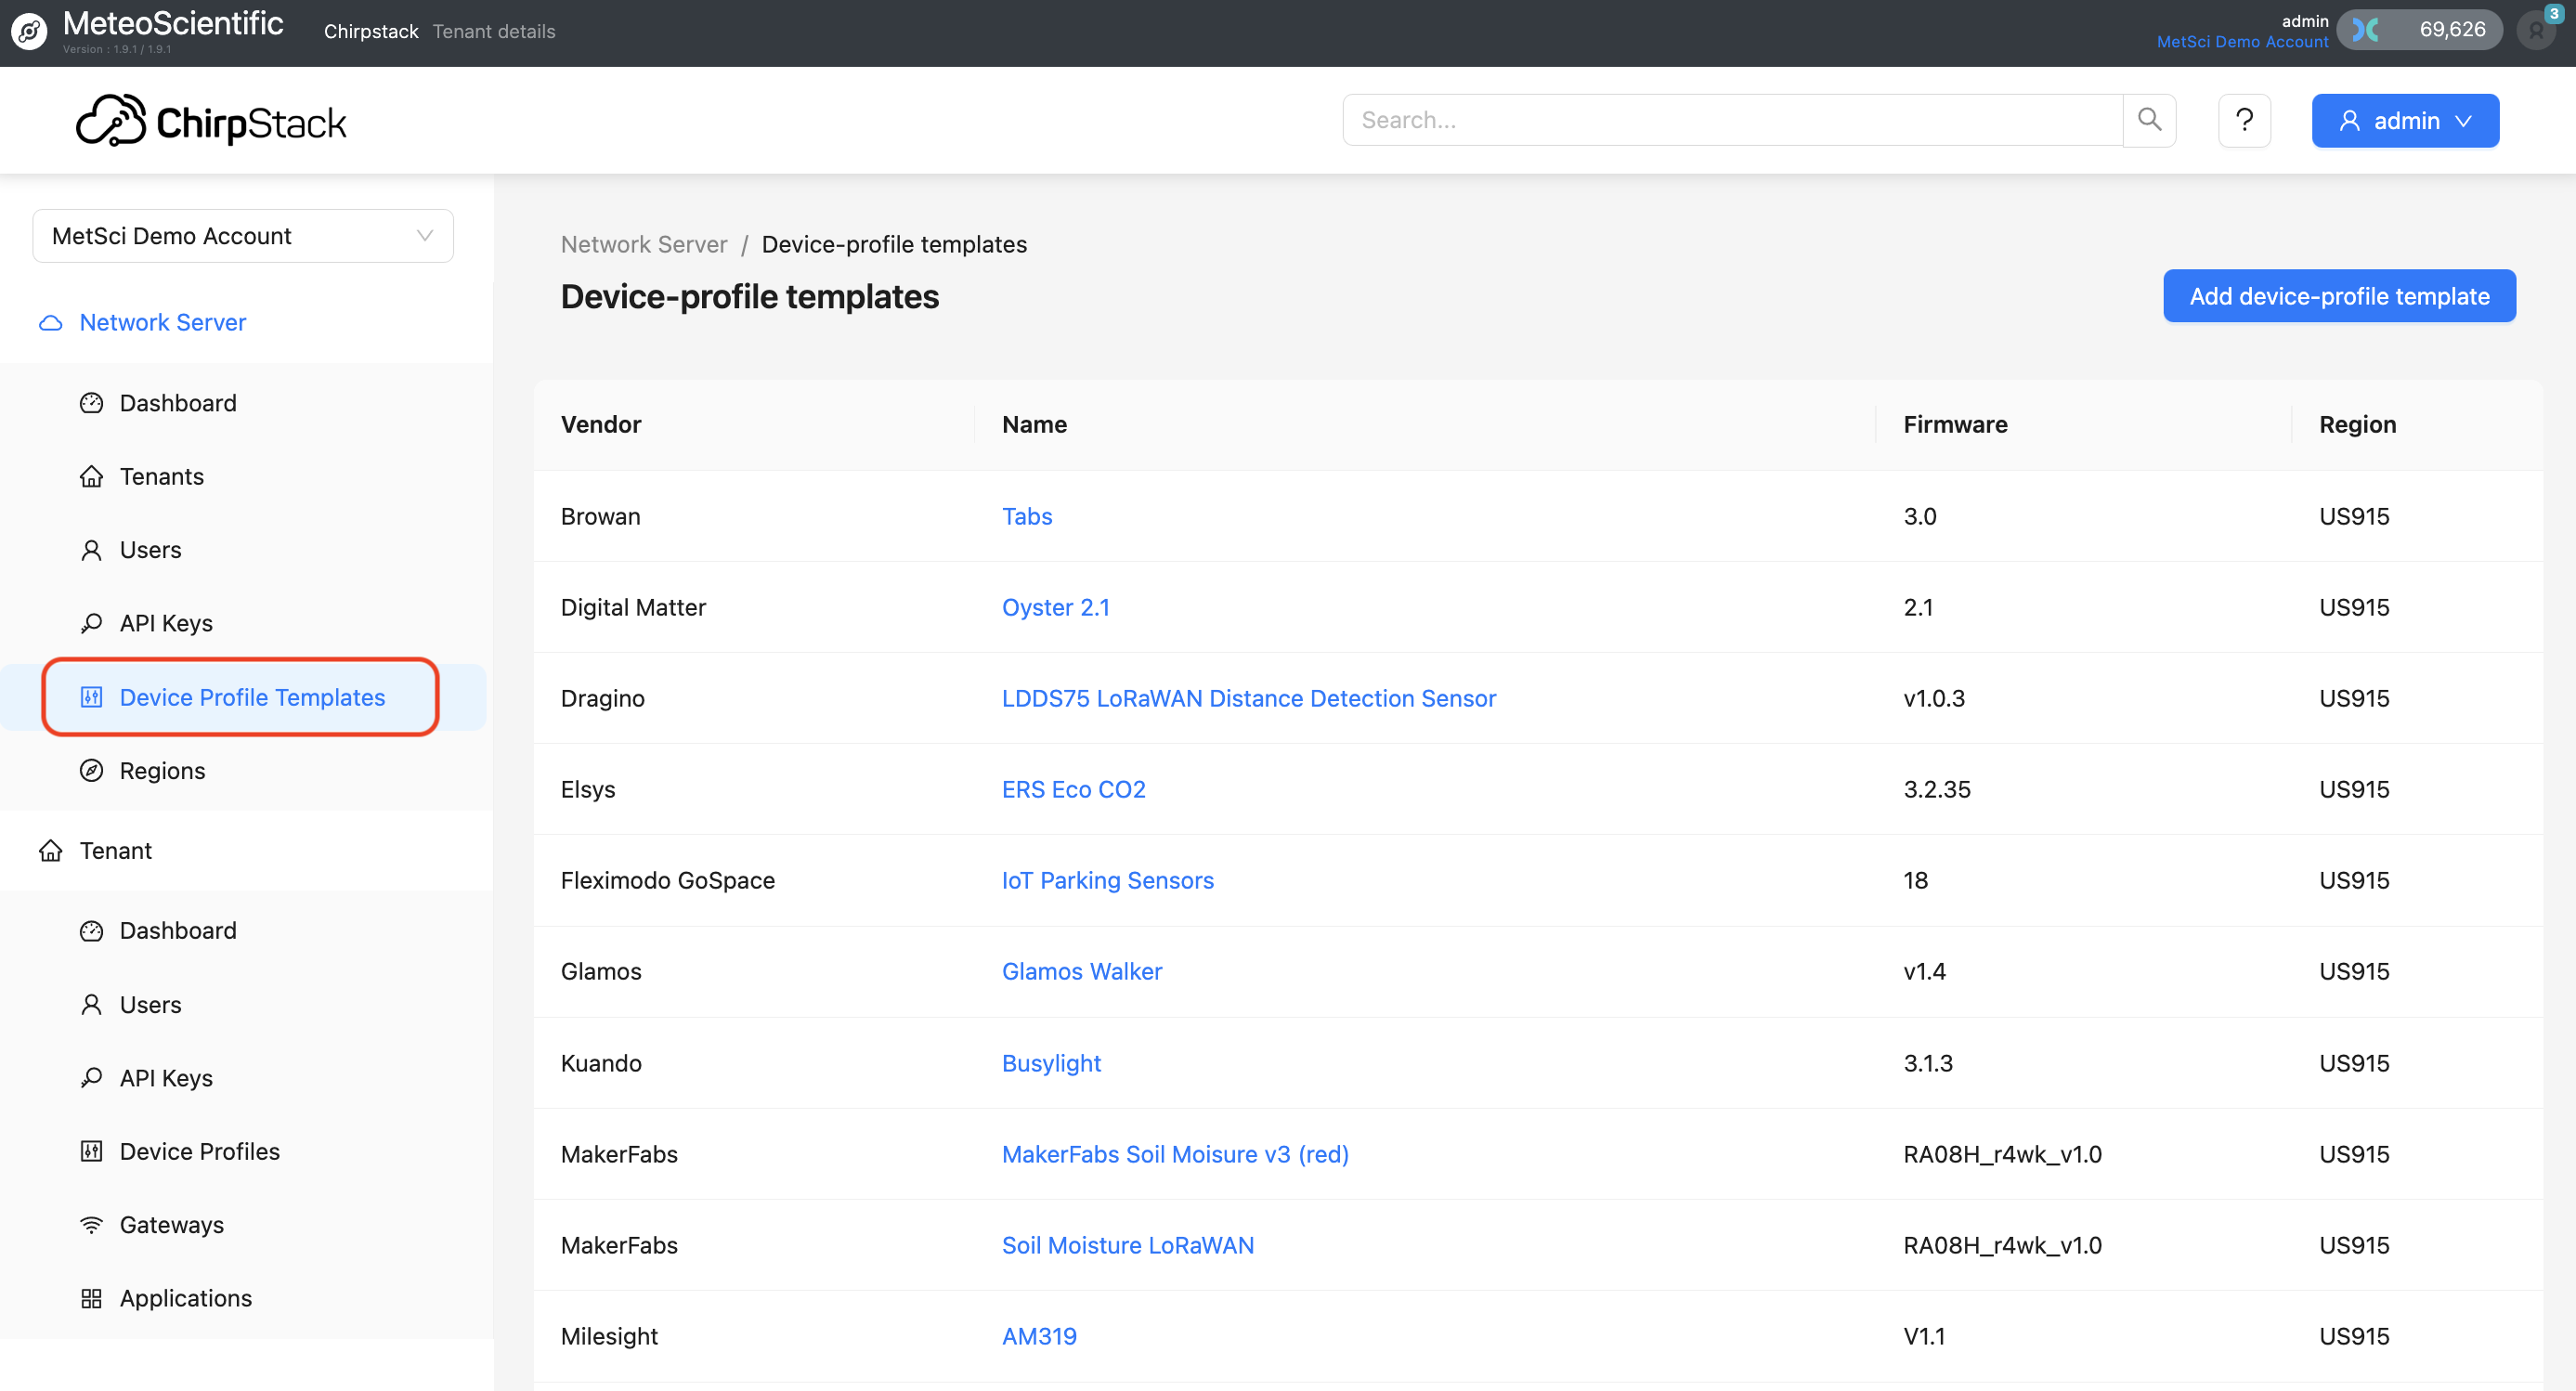The height and width of the screenshot is (1391, 2576).
Task: Collapse the Network Server sidebar section
Action: pyautogui.click(x=162, y=322)
